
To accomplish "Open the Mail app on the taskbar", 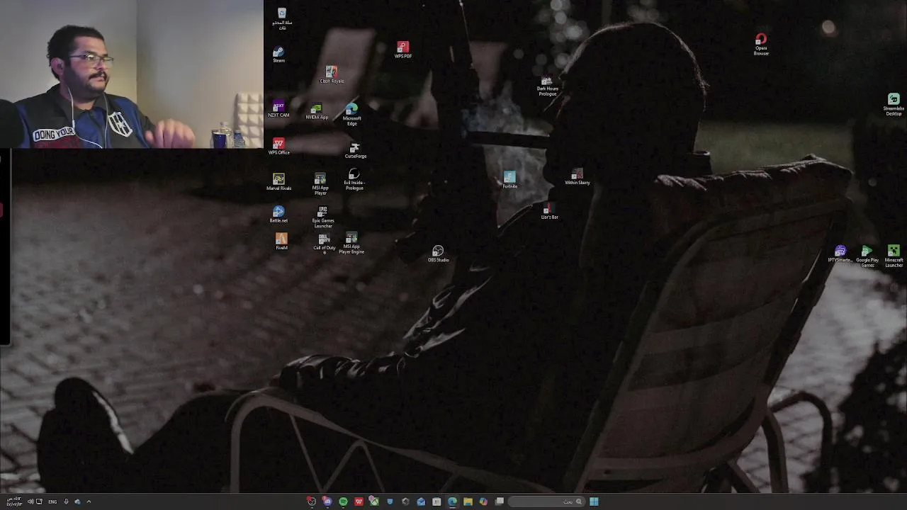I will tap(421, 501).
